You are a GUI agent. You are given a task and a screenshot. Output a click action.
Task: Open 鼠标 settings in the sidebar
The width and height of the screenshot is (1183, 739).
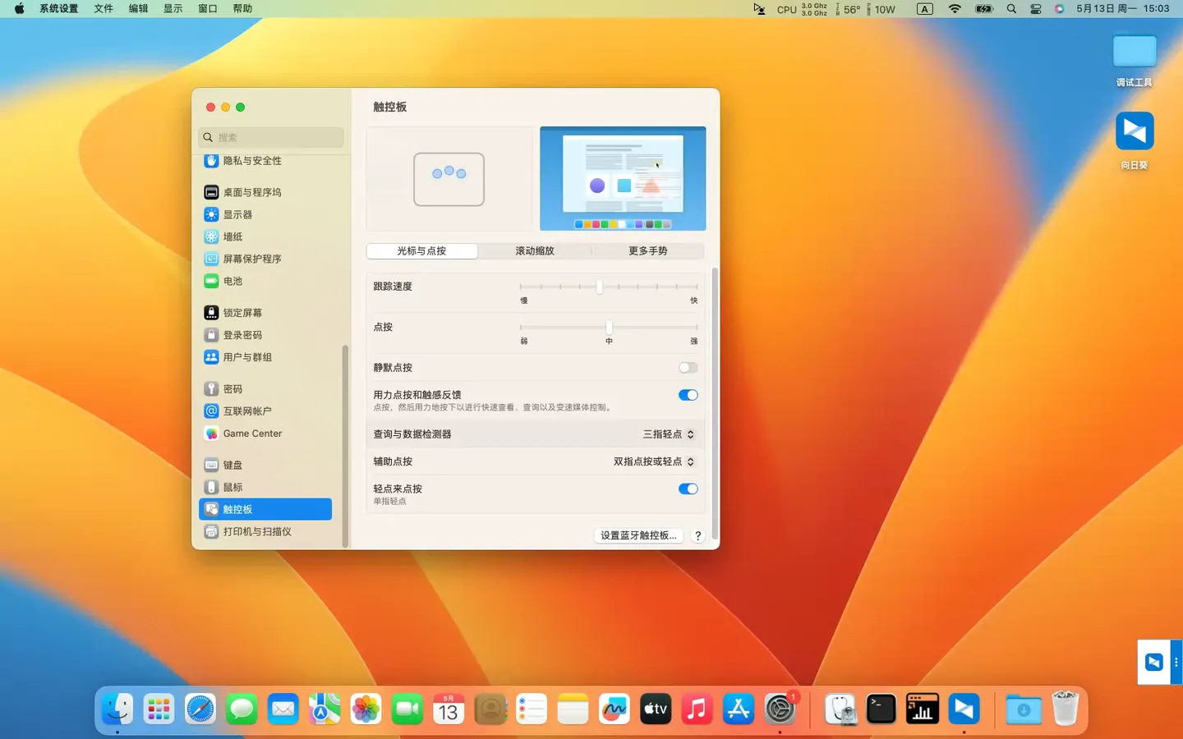coord(232,487)
